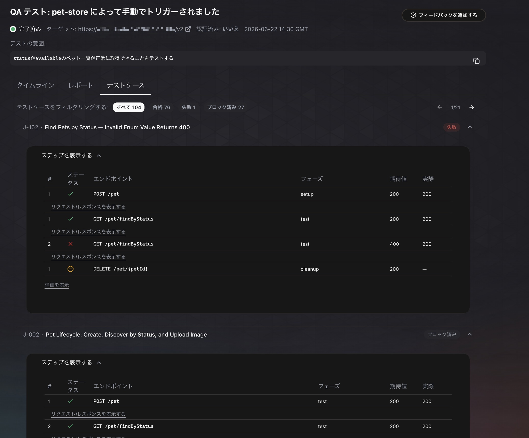This screenshot has width=529, height=438.
Task: Click the test intent text box
Action: coord(248,58)
